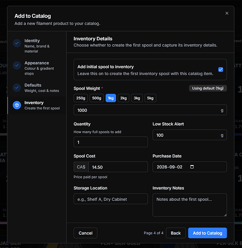Viewport: 242px width, 248px height.
Task: Close the Add to Catalog dialog
Action: coord(227,13)
